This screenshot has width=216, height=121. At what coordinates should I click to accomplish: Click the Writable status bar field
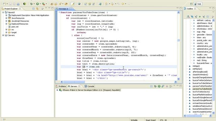tap(134, 120)
